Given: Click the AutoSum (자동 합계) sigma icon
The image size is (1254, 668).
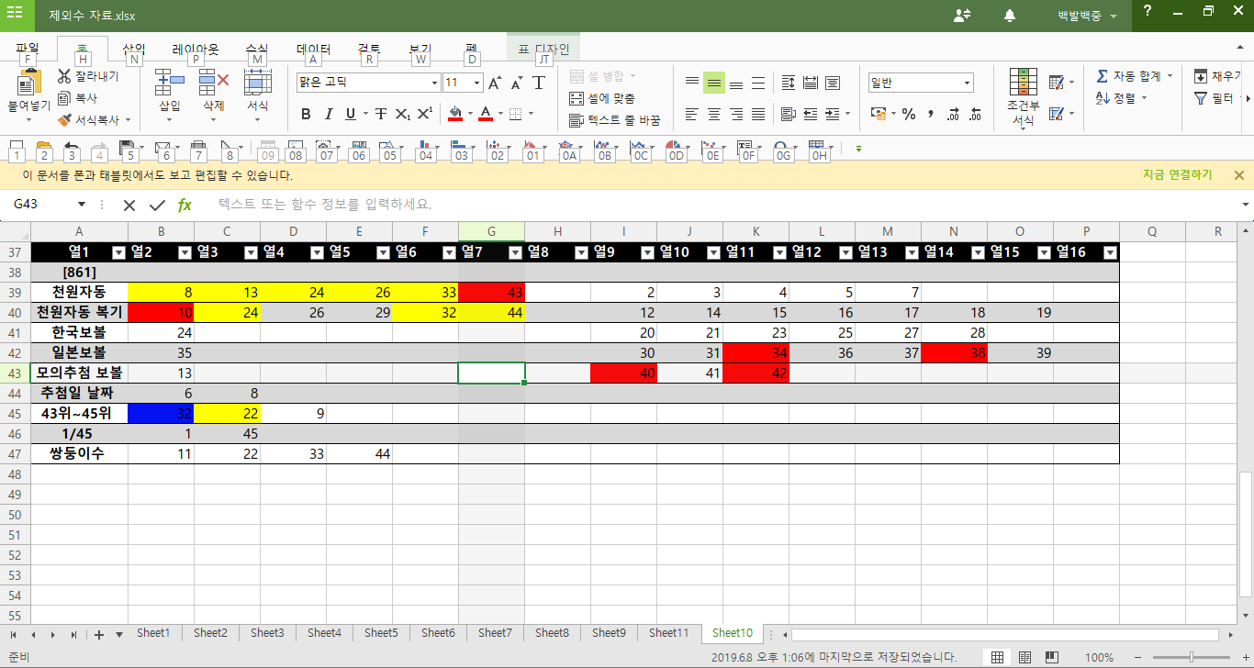Looking at the screenshot, I should tap(1102, 75).
